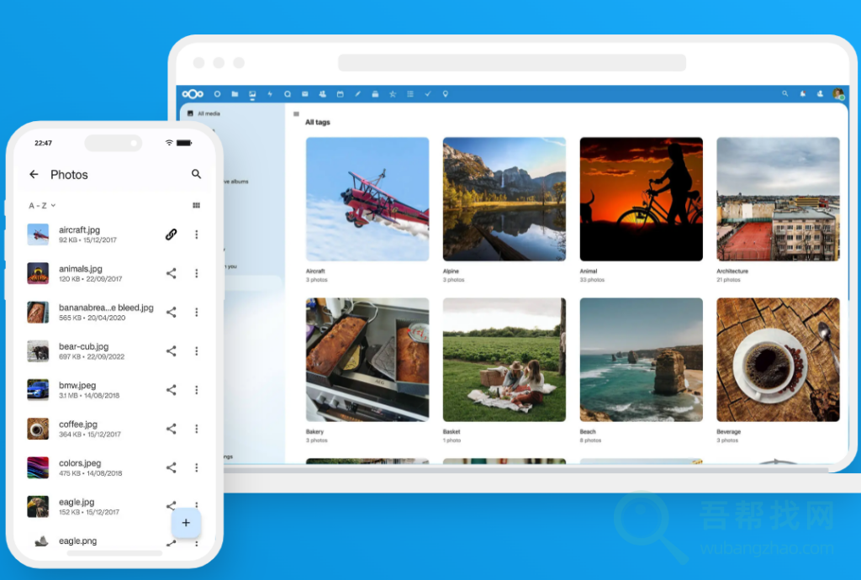Go back using the Photos back arrow

pos(34,174)
